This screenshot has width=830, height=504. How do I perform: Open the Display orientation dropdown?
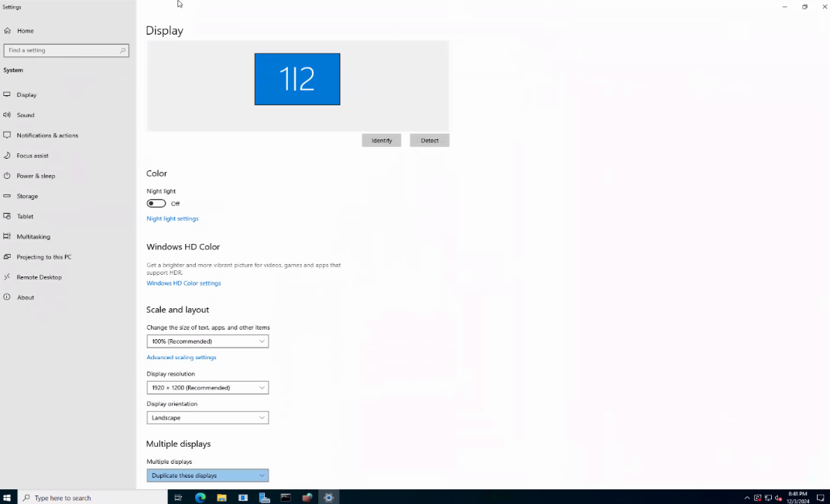click(x=207, y=418)
